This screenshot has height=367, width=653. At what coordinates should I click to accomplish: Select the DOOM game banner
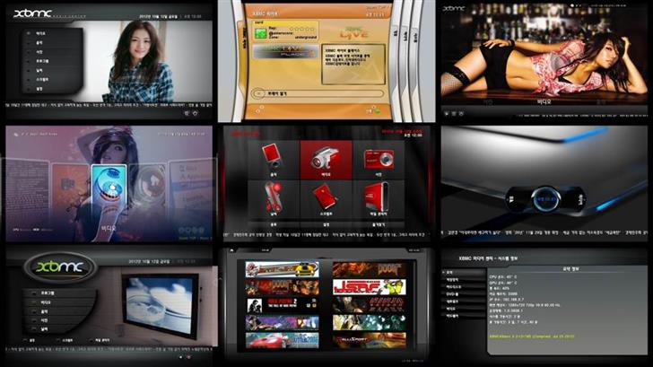(x=370, y=269)
